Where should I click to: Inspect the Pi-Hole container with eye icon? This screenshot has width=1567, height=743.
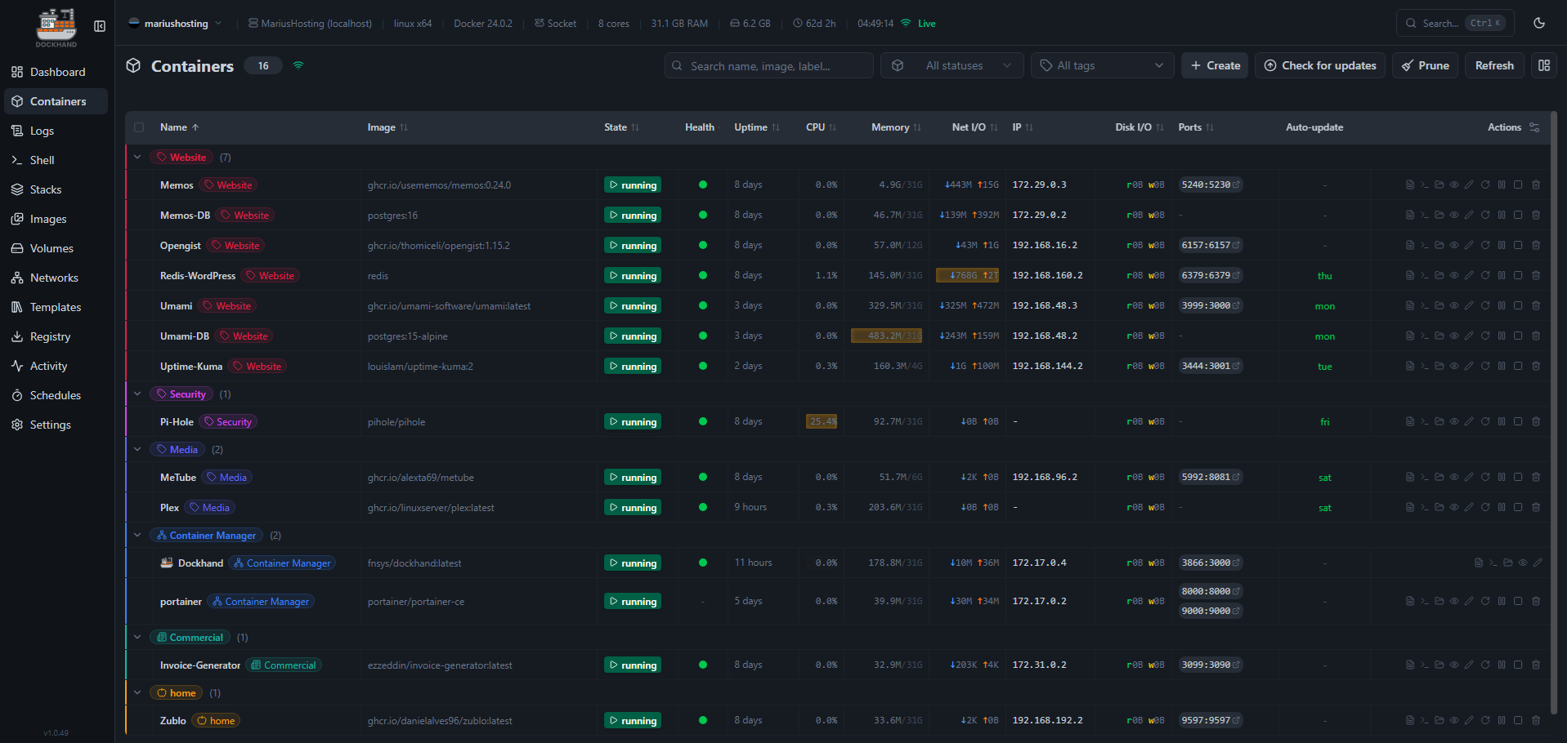(x=1454, y=422)
